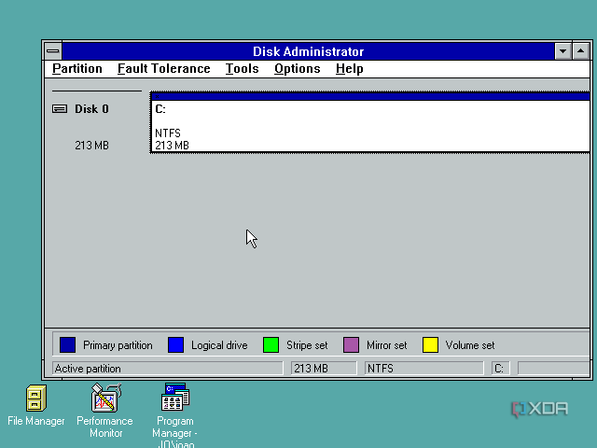
Task: Click the Disk 0 label
Action: (91, 109)
